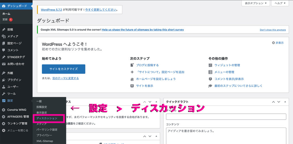Click the menu list icon beside メニューの管理

click(210, 72)
